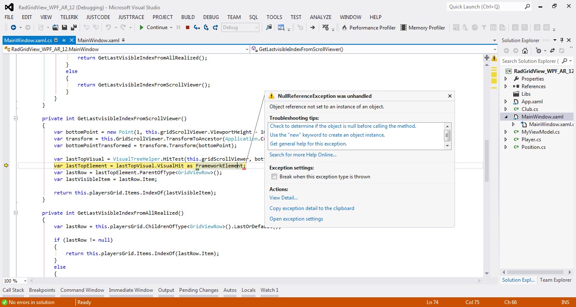Viewport: 576px width, 307px height.
Task: Open the DEBUG menu
Action: point(211,17)
